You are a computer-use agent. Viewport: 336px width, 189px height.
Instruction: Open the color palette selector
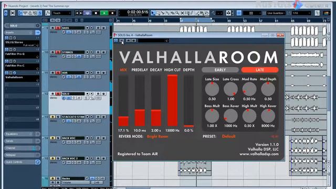327,13
